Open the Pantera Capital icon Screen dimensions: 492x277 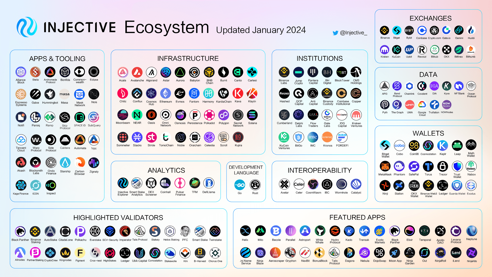point(313,72)
